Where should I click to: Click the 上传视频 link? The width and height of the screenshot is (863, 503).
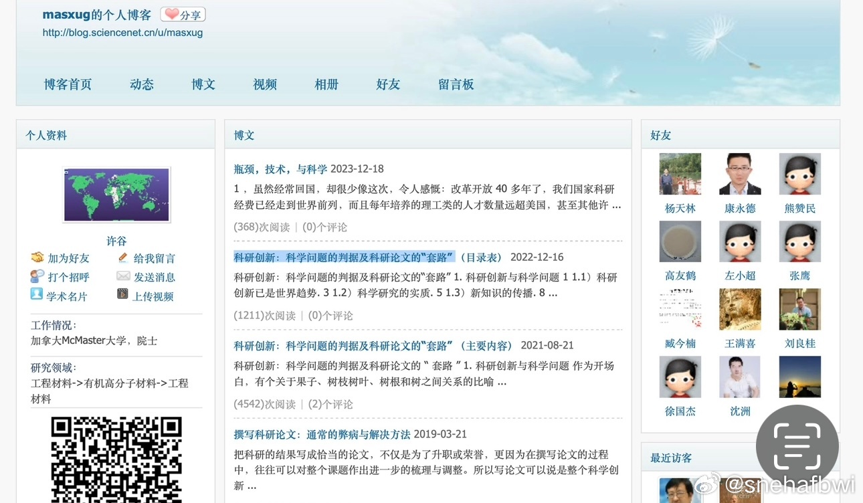pos(153,296)
